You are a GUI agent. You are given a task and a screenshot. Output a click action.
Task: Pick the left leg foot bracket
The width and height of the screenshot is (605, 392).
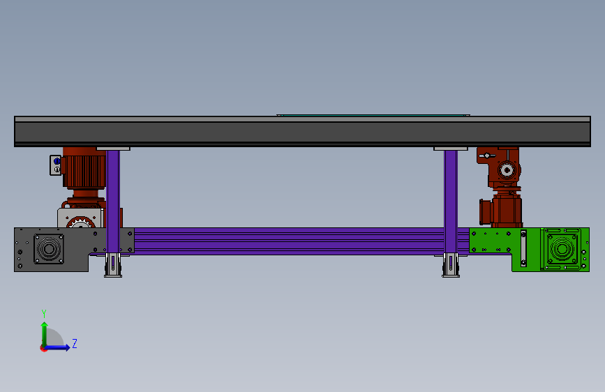[113, 265]
